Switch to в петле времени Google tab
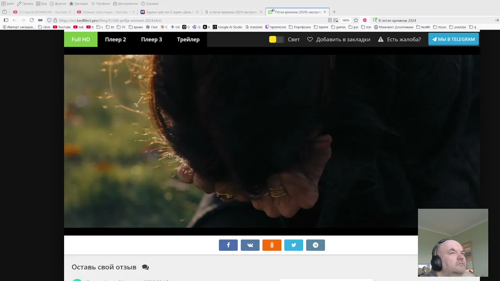The width and height of the screenshot is (500, 281). pos(233,12)
